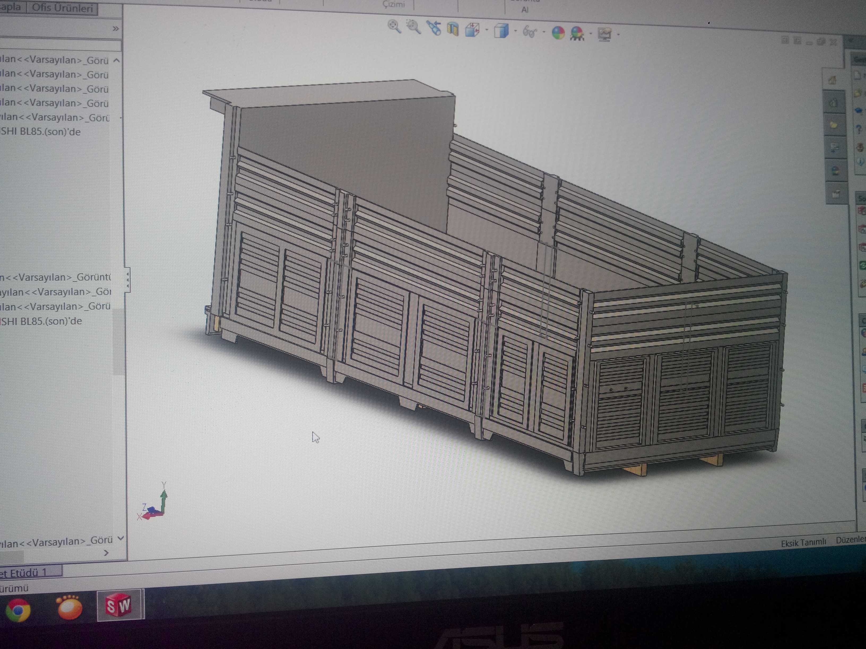866x649 pixels.
Task: Open the View Orientation dropdown arrow
Action: click(x=487, y=30)
